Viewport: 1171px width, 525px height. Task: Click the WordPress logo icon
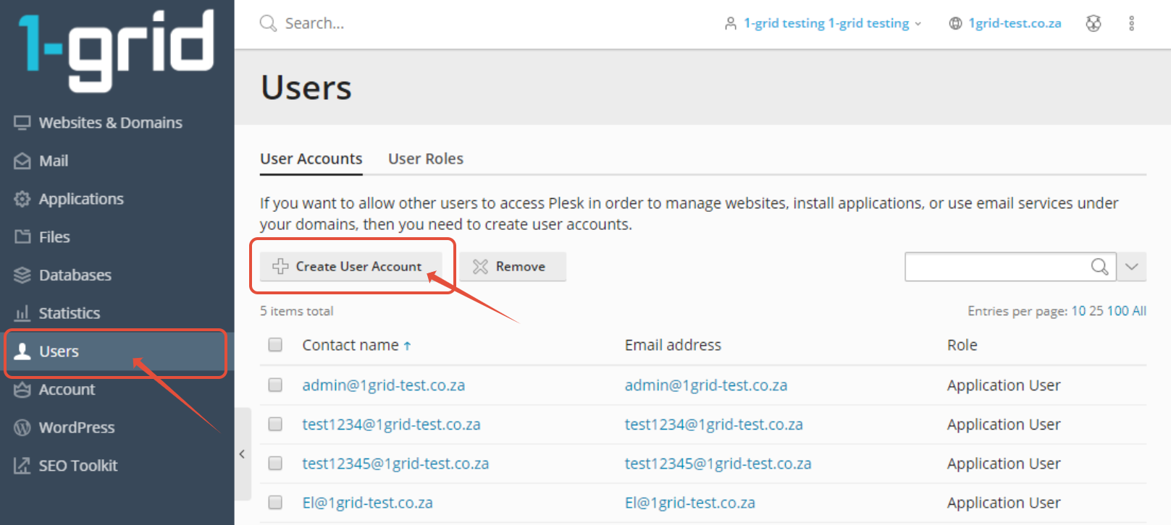coord(22,427)
